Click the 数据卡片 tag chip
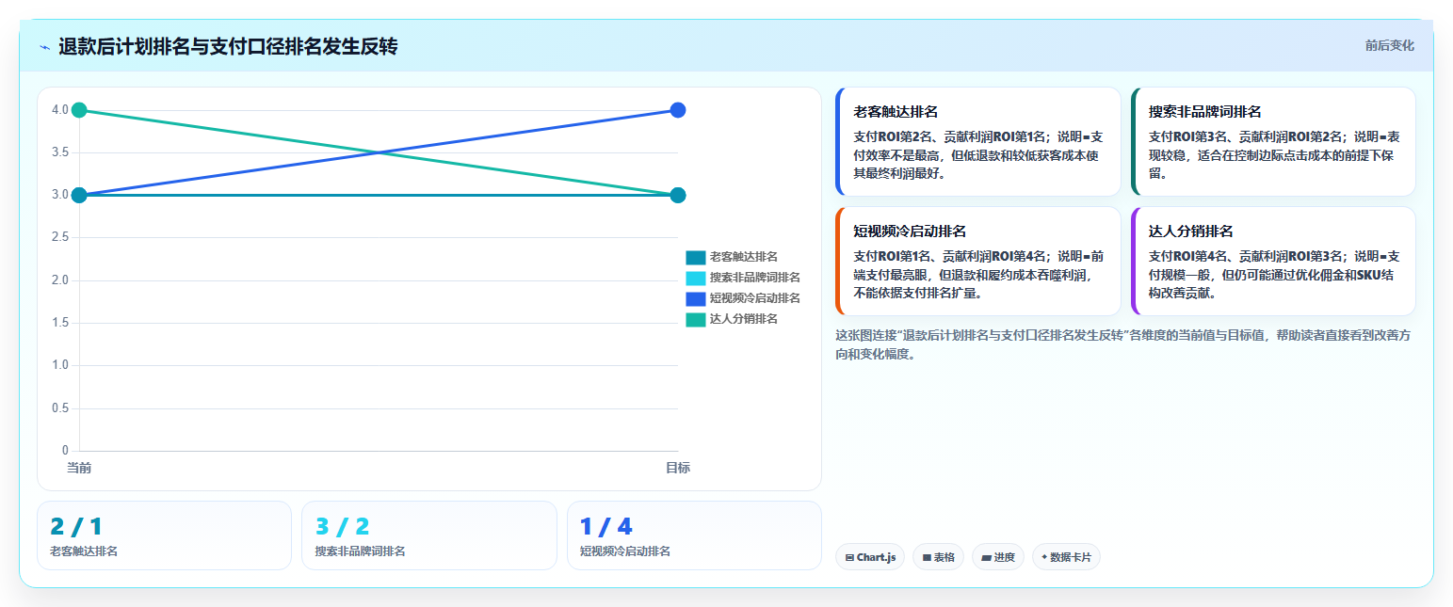 1066,557
